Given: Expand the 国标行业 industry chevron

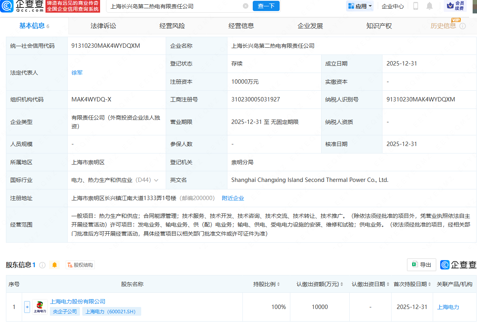Looking at the screenshot, I should pyautogui.click(x=156, y=180).
